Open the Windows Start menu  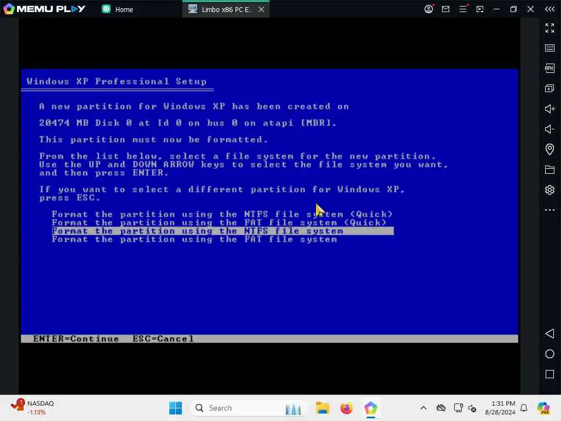pos(175,408)
